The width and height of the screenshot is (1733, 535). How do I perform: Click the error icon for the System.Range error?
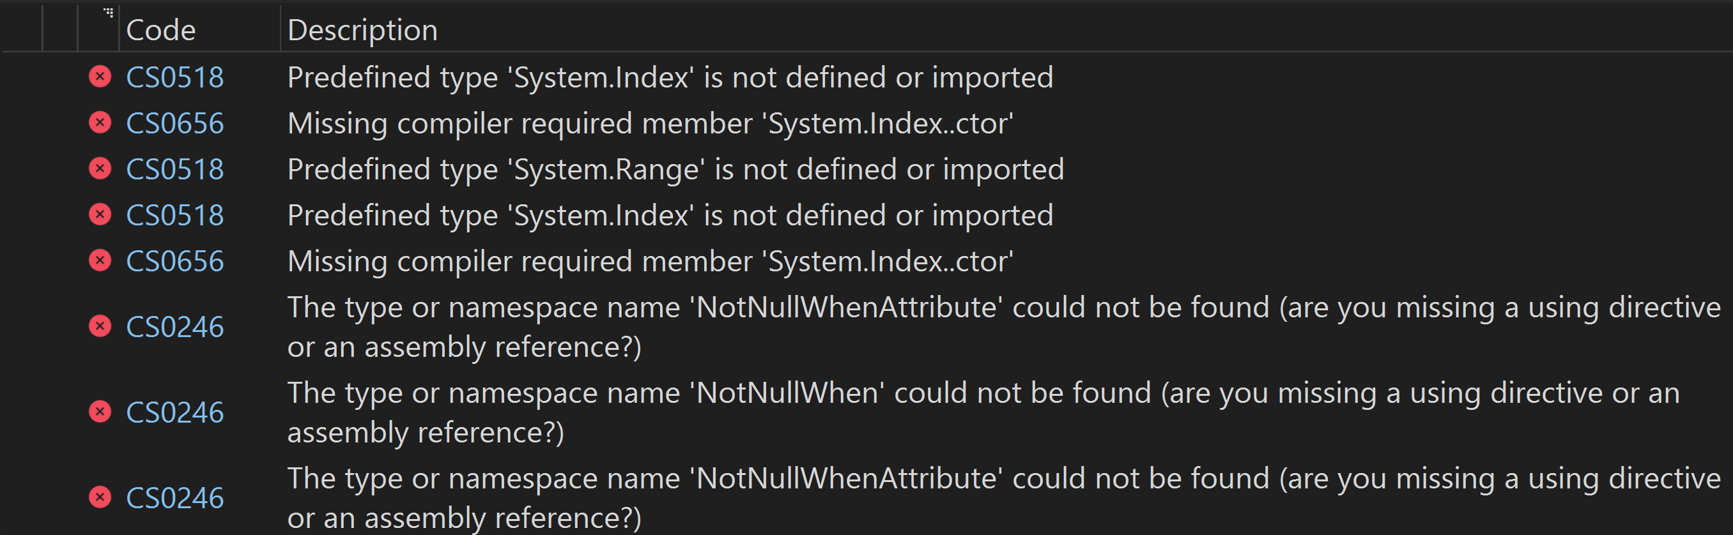(100, 169)
